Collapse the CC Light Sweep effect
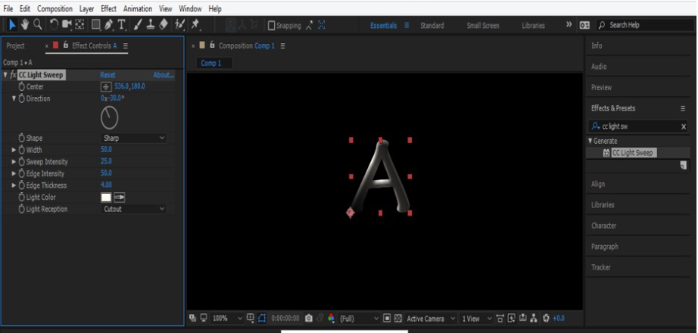698x333 pixels. click(5, 75)
